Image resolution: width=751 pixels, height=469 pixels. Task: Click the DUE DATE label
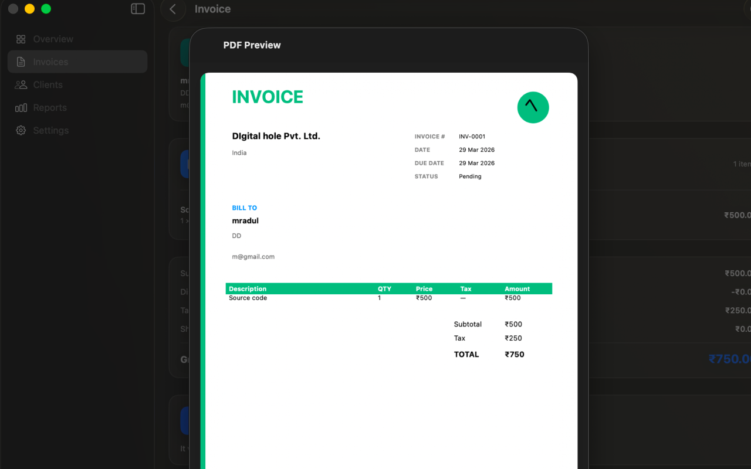click(x=429, y=164)
